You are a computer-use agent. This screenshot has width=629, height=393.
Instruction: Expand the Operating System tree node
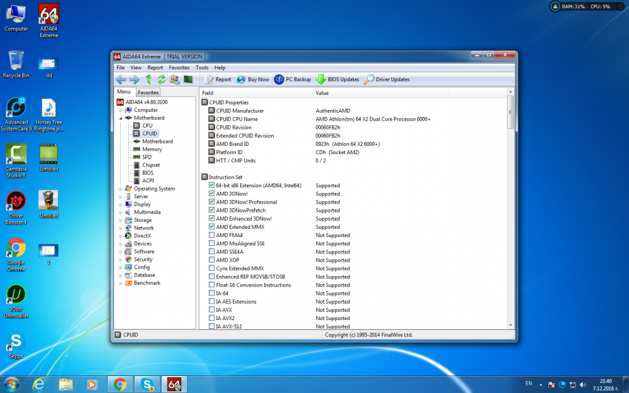121,189
